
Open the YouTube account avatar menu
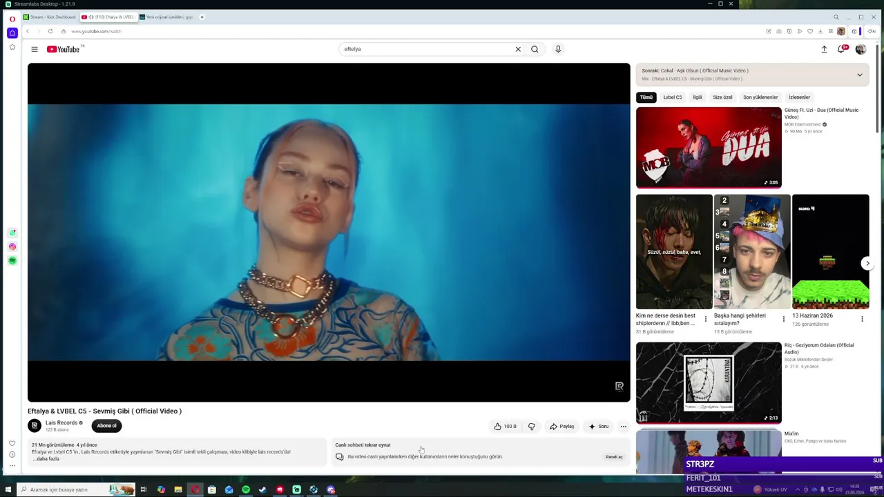pos(861,49)
